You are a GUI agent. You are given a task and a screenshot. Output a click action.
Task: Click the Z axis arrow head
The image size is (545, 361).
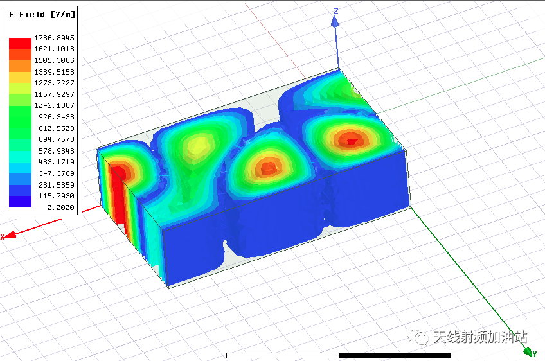point(335,21)
